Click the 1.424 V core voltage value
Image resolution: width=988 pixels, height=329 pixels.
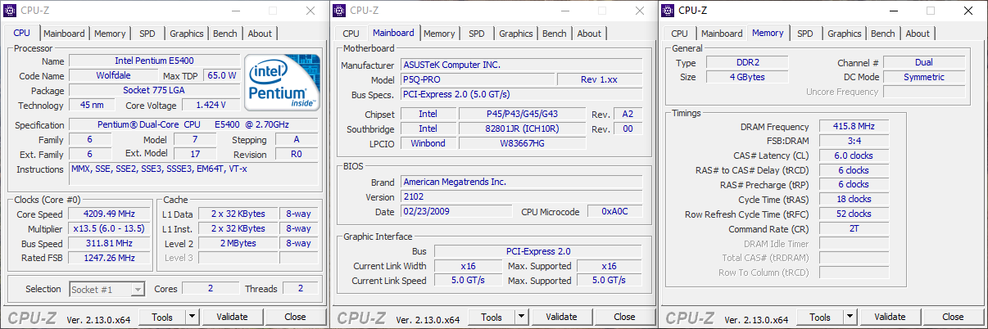click(211, 105)
